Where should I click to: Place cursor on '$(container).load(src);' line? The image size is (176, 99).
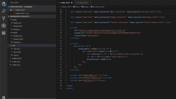click(99, 59)
